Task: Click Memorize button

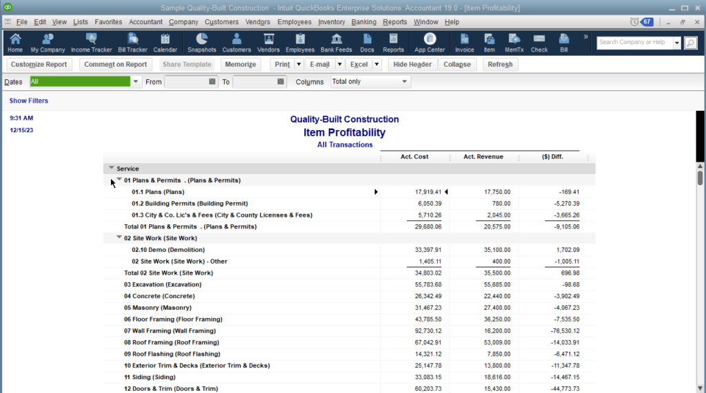Action: [x=241, y=64]
